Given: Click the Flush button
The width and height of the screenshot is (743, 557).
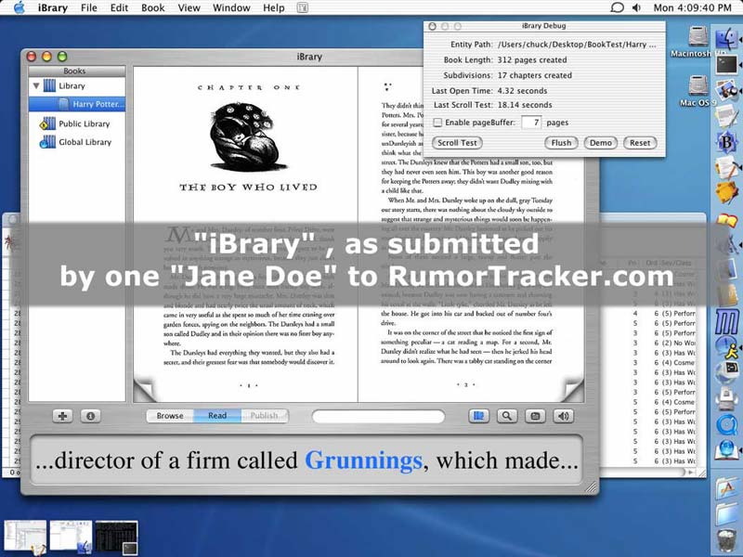Looking at the screenshot, I should click(561, 143).
